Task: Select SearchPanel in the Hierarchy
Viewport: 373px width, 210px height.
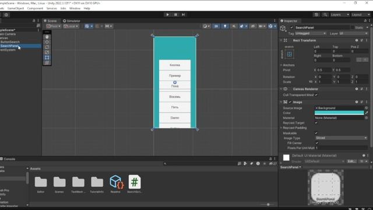Action: [x=9, y=46]
